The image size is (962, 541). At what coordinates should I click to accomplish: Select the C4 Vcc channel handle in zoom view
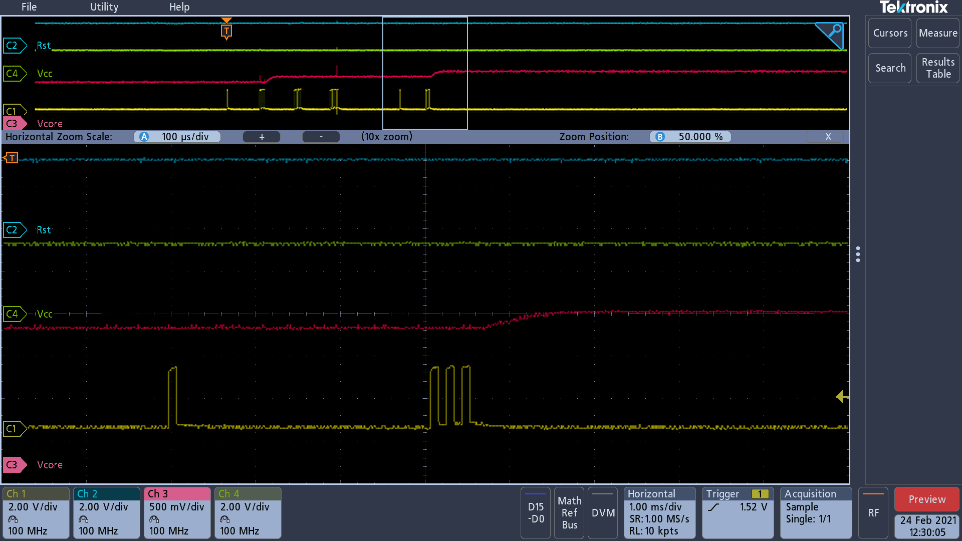point(14,314)
